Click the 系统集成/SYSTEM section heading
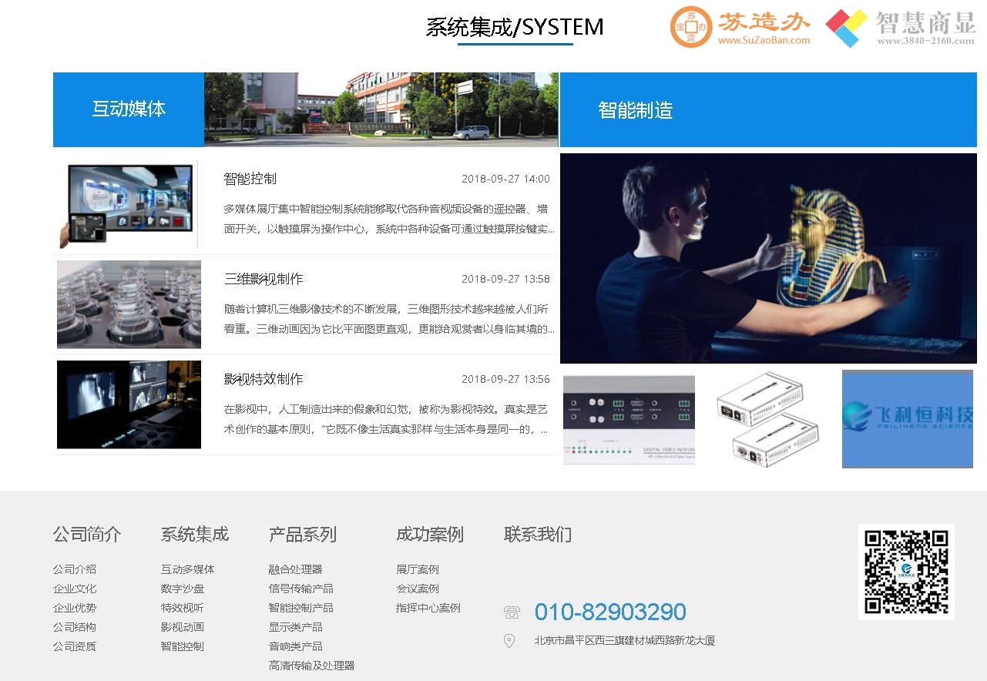The width and height of the screenshot is (987, 681). coord(515,27)
